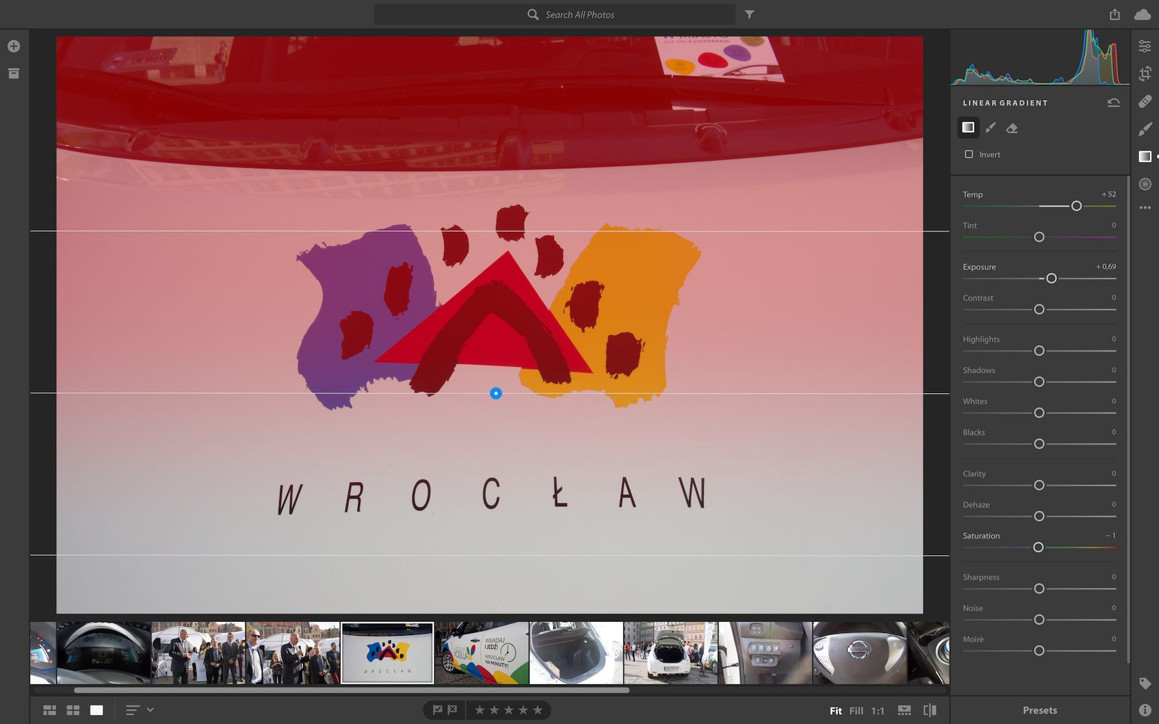Click the cloud sync status icon
The height and width of the screenshot is (724, 1159).
[x=1142, y=14]
